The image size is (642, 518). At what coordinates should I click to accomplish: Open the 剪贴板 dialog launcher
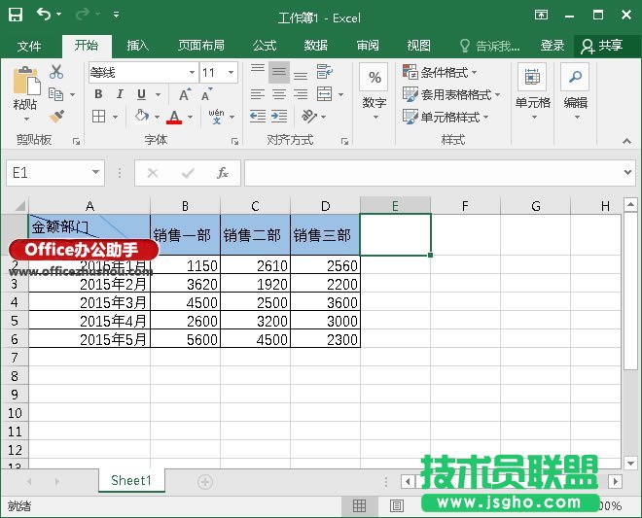76,142
